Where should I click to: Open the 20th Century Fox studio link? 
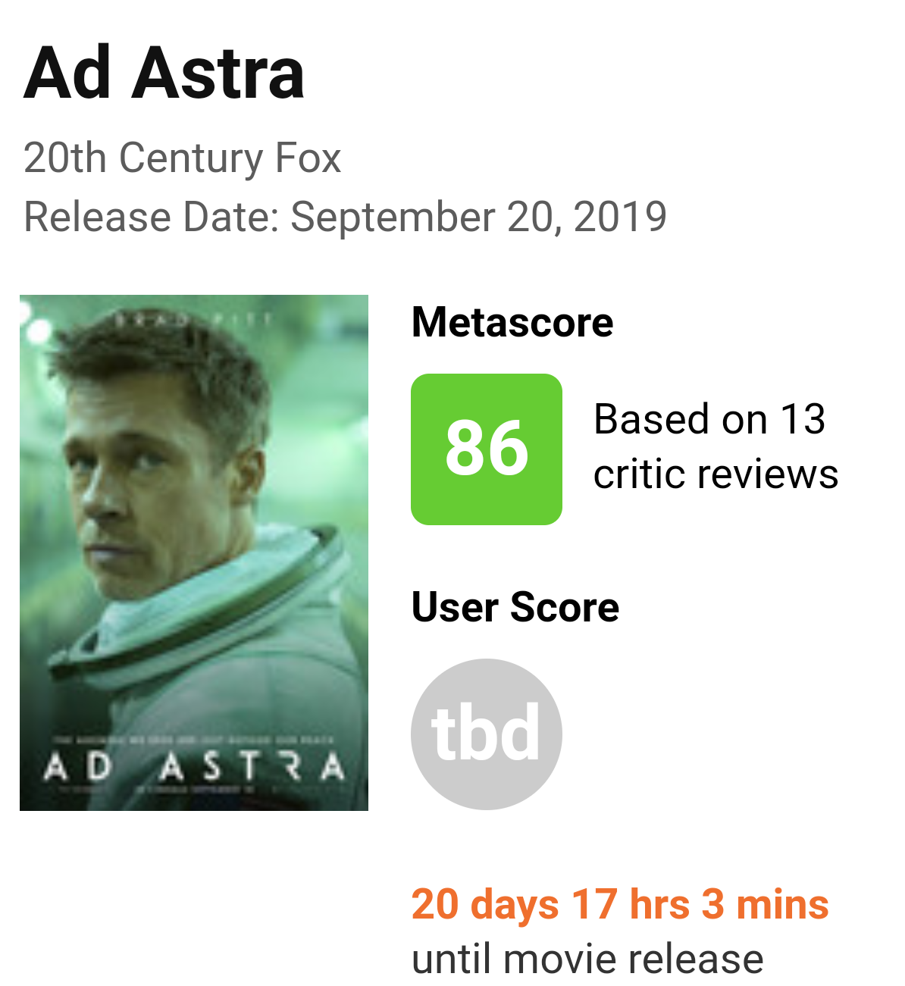[182, 158]
